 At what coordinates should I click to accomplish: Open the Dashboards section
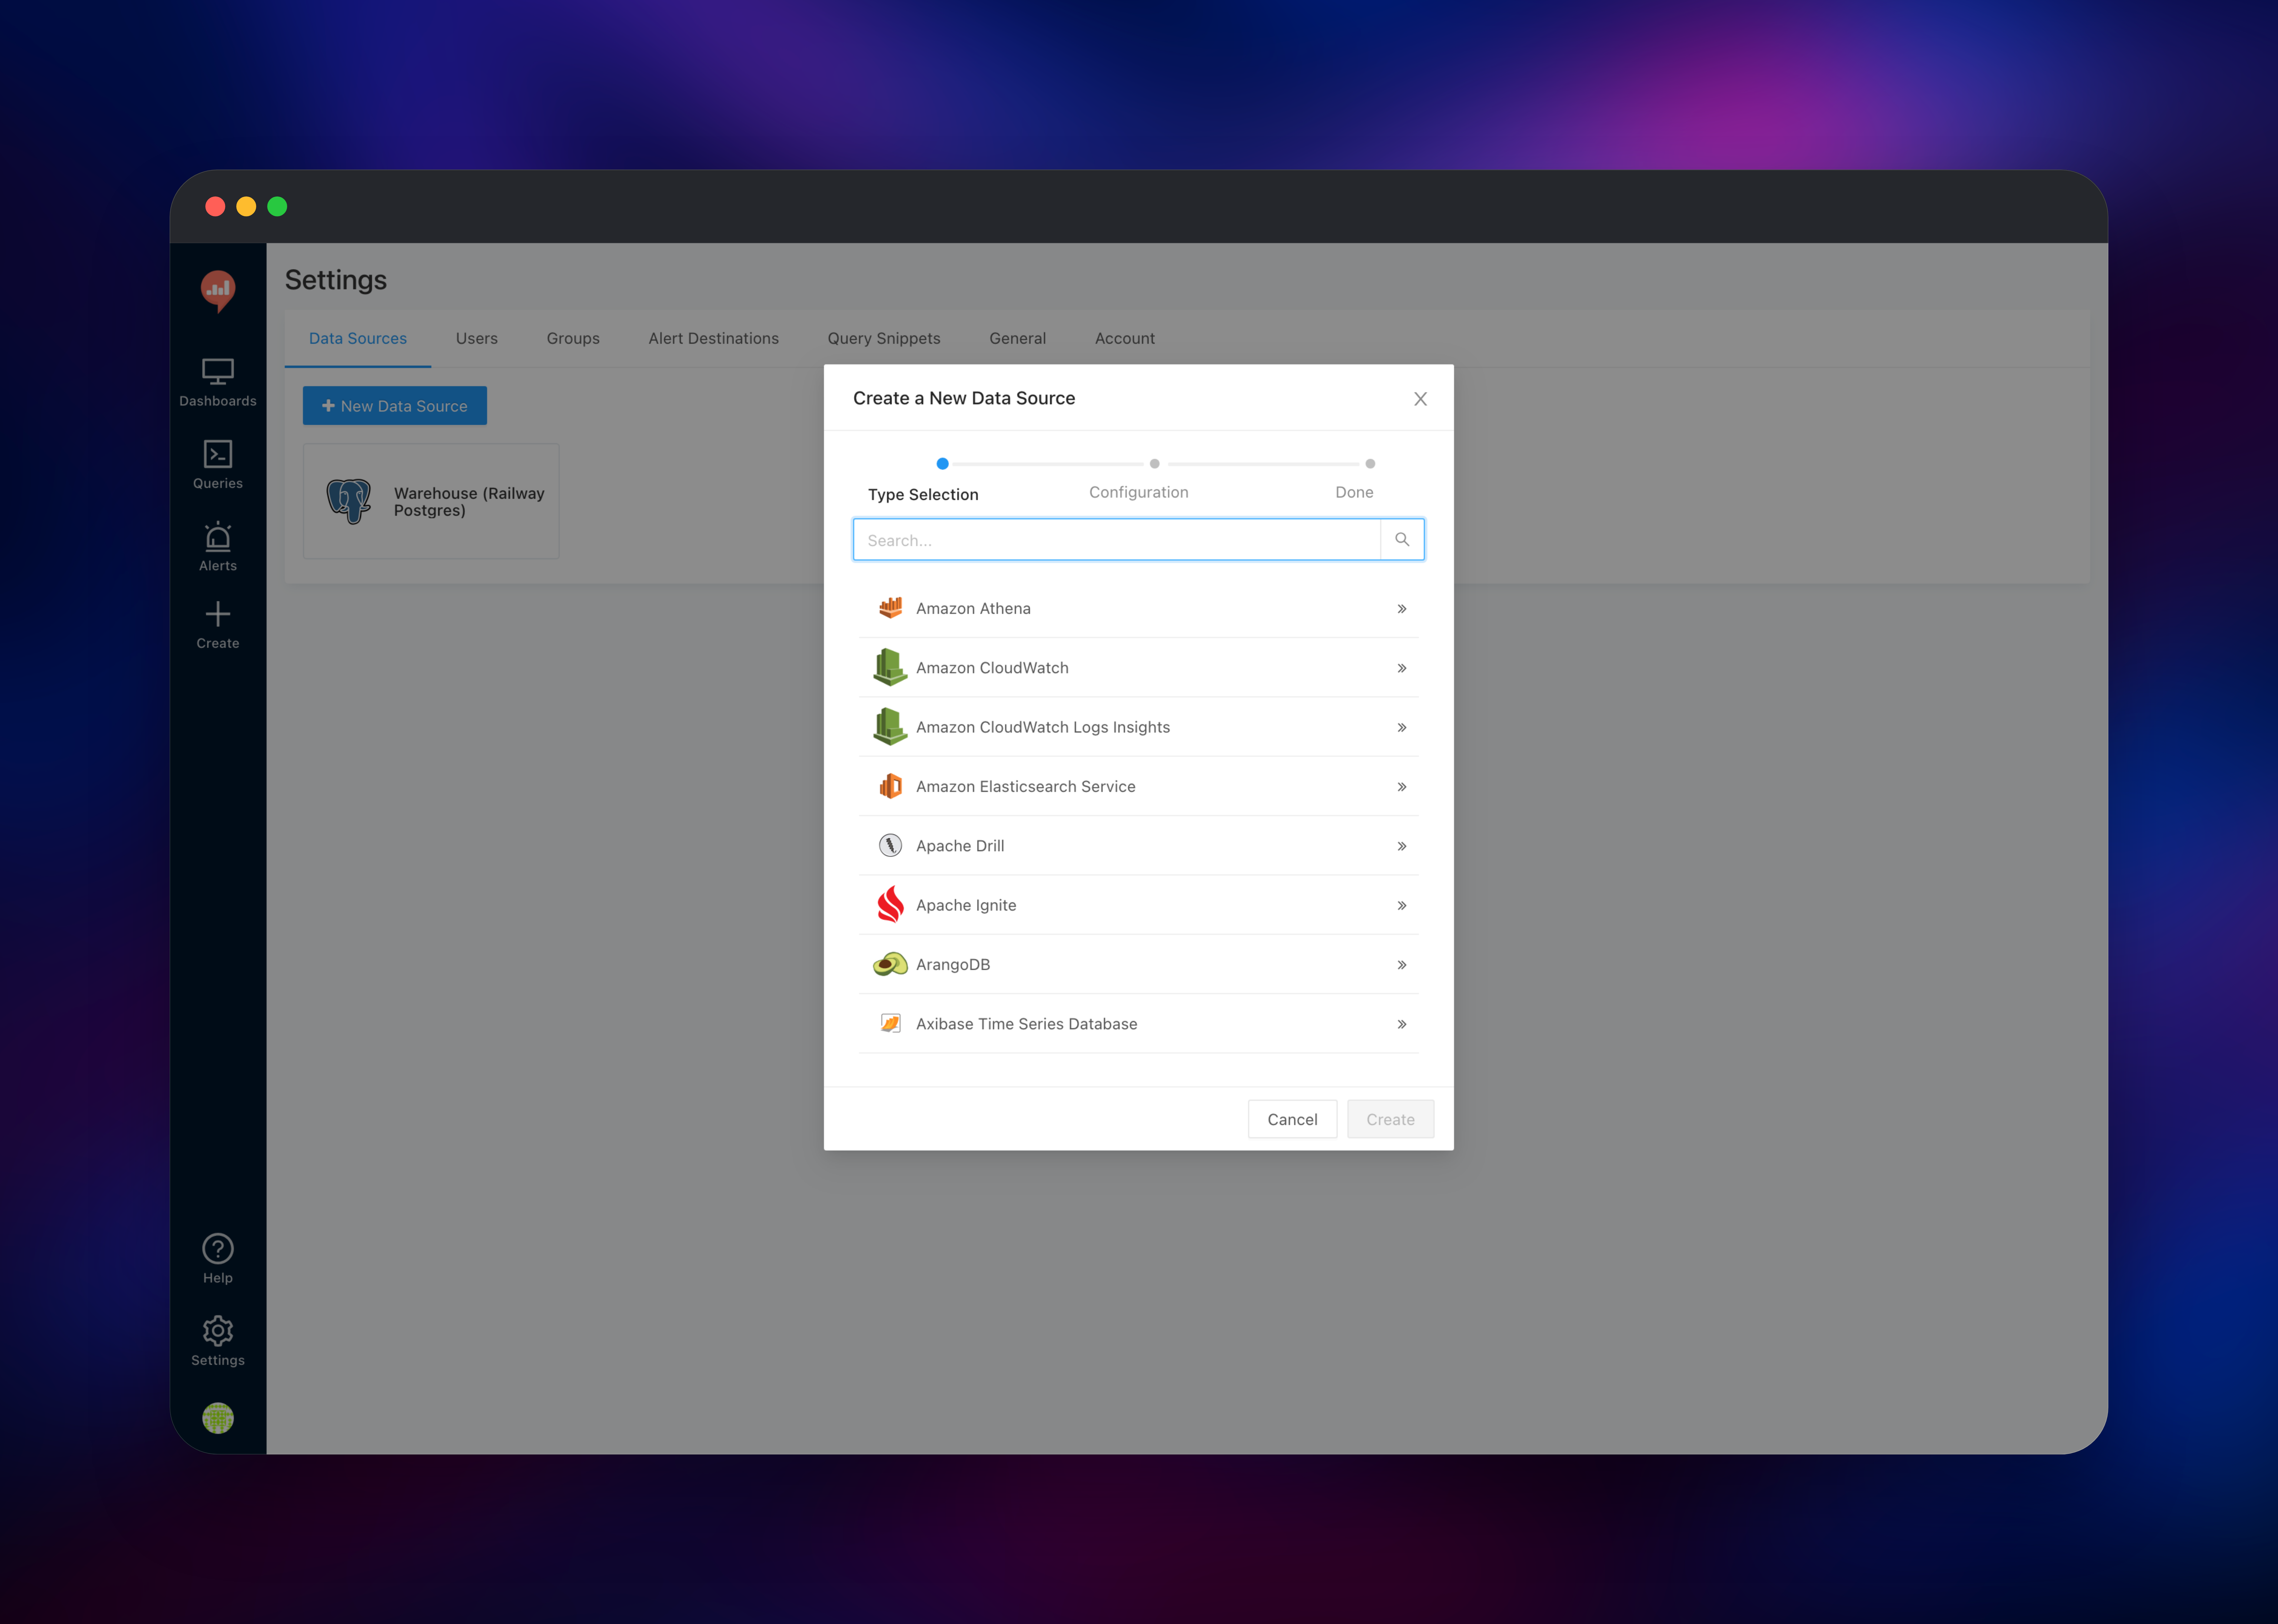218,383
